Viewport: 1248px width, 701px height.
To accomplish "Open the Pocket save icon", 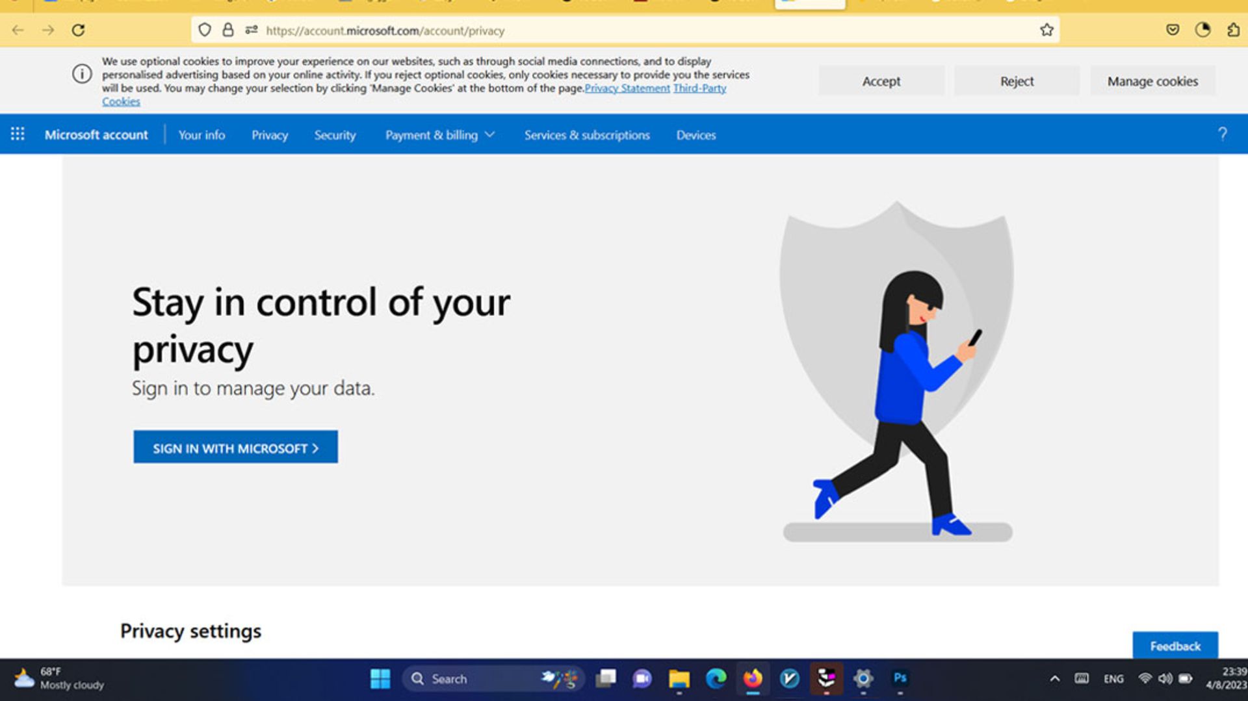I will [1173, 30].
